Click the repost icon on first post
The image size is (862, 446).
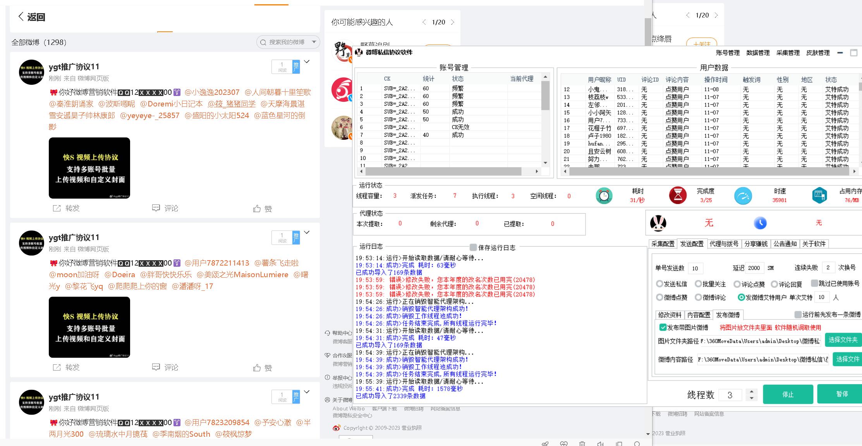pos(57,208)
